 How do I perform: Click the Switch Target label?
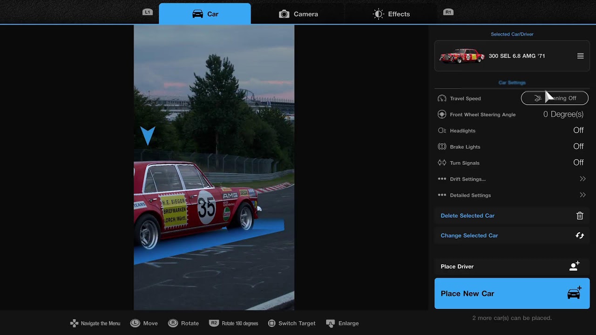tap(297, 323)
